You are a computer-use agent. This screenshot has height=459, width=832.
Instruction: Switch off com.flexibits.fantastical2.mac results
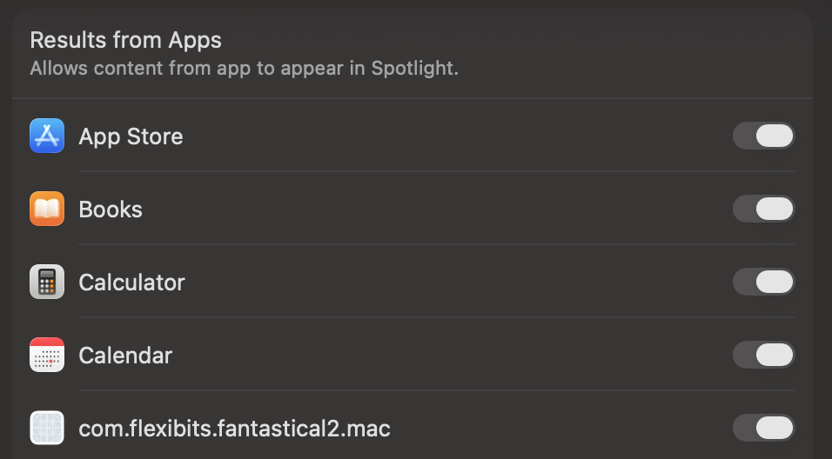(x=763, y=429)
